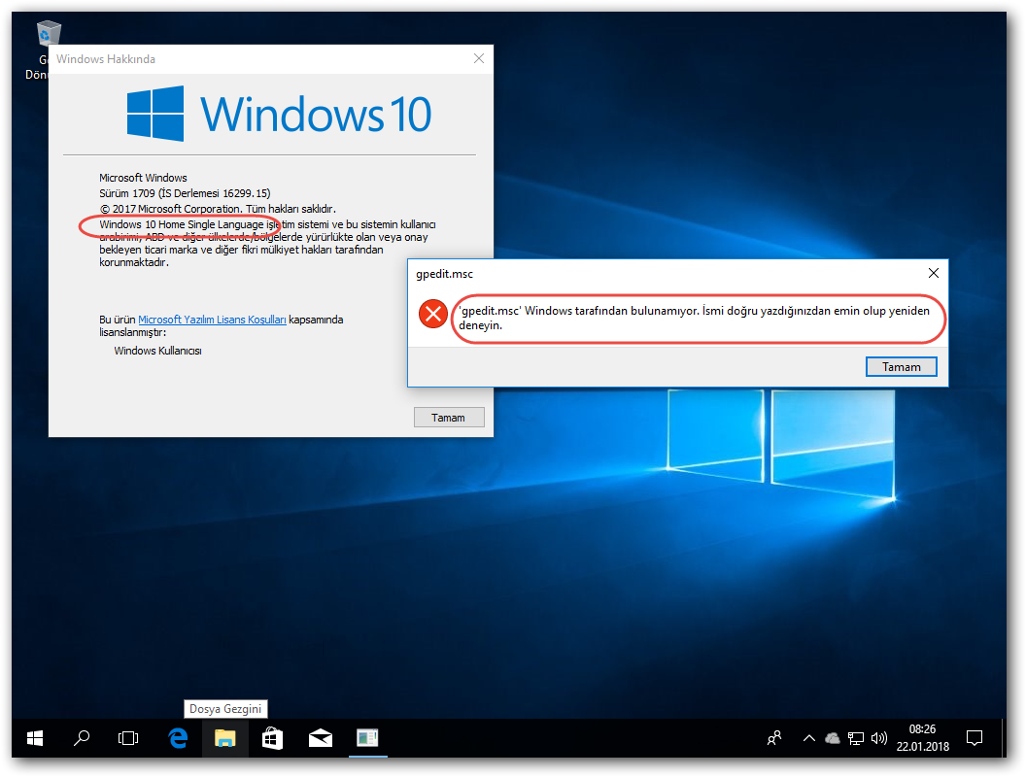Open Mail app from taskbar
1026x777 pixels.
pyautogui.click(x=320, y=738)
